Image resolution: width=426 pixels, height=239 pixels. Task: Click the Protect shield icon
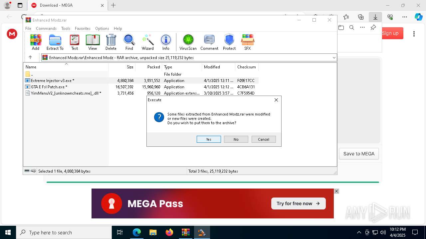[229, 42]
